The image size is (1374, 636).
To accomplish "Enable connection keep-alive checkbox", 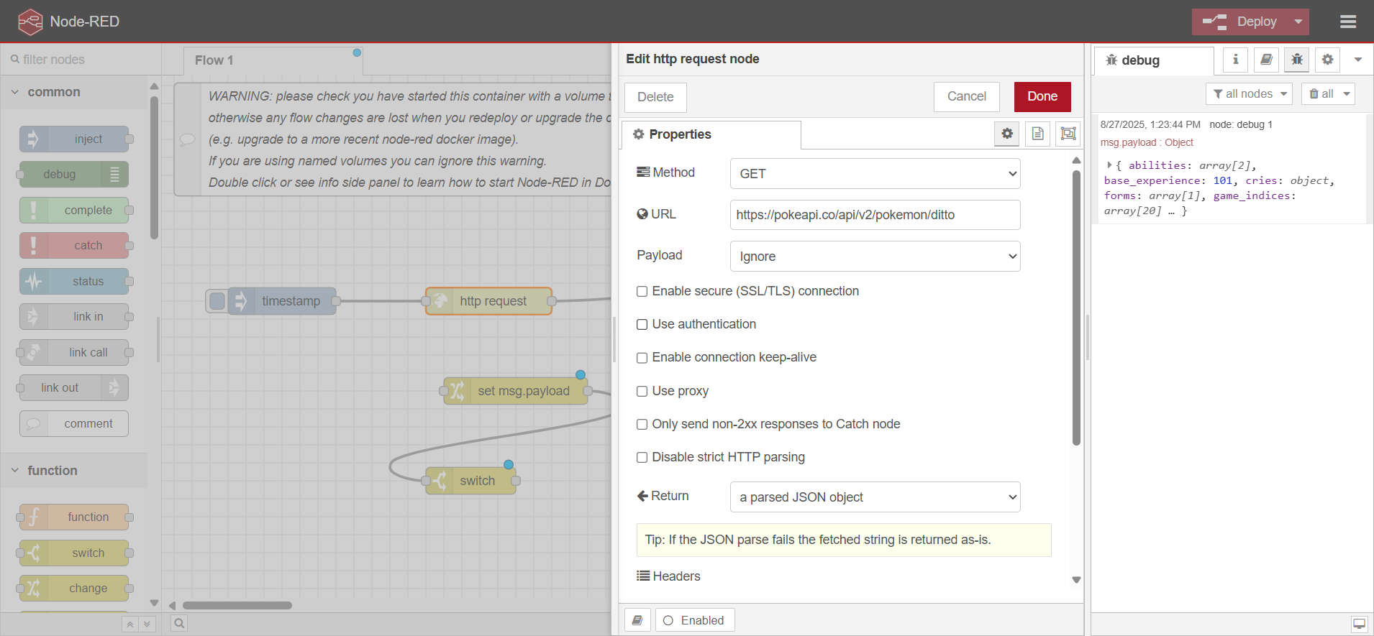I will click(x=642, y=357).
